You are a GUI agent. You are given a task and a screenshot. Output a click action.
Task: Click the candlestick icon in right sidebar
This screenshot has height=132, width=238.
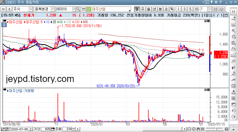[x=234, y=68]
